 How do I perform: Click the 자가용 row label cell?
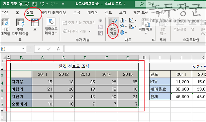pyautogui.click(x=21, y=82)
